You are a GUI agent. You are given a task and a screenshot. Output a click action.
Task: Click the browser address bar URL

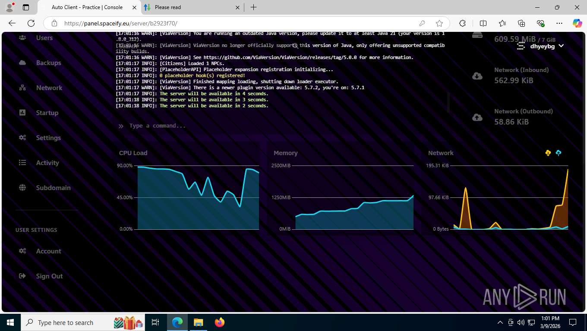click(121, 23)
